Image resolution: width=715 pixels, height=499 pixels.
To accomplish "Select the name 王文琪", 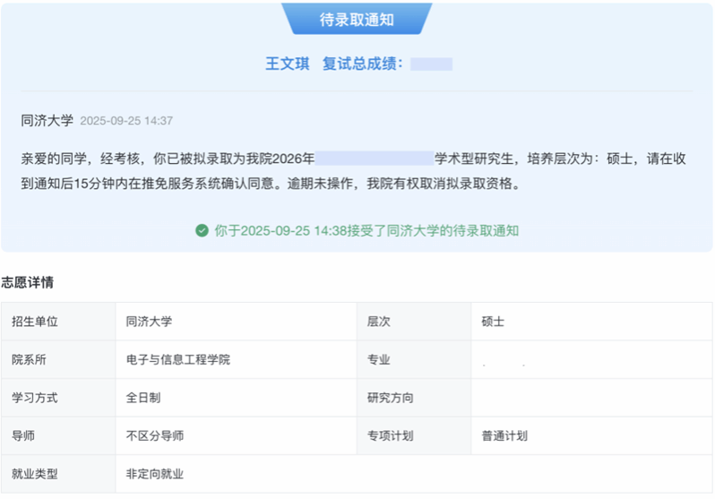I will pos(288,64).
